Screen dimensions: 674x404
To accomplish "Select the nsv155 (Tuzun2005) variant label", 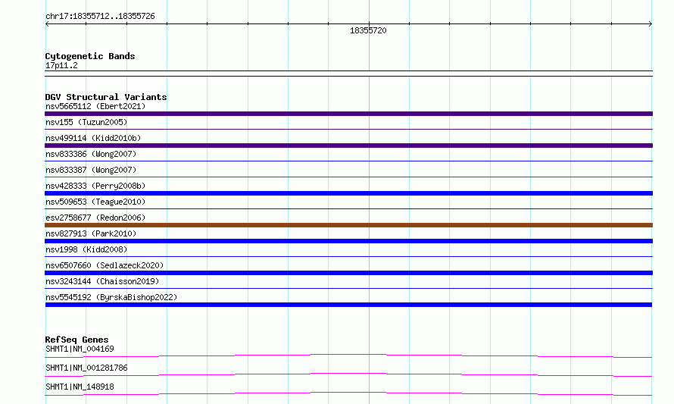I will [86, 122].
